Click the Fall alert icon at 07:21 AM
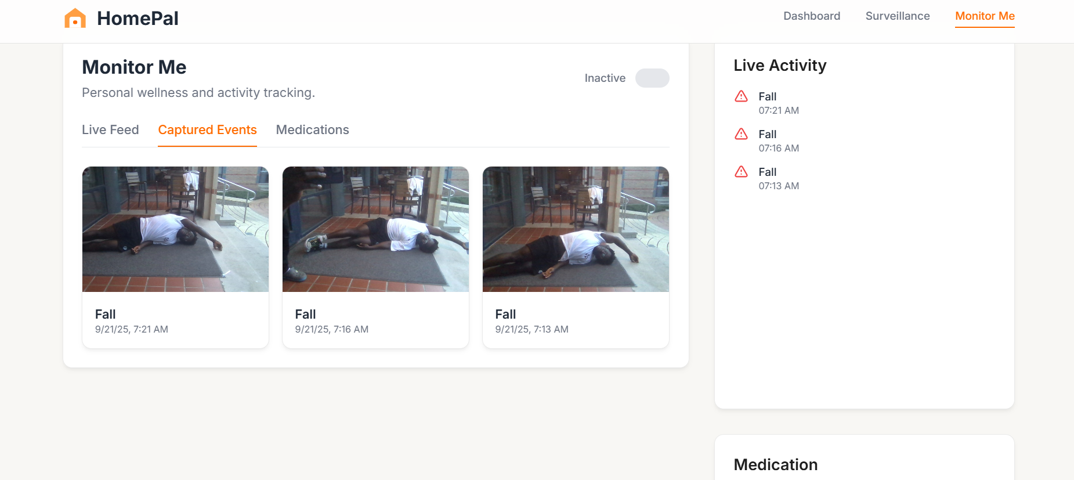1074x480 pixels. coord(741,96)
